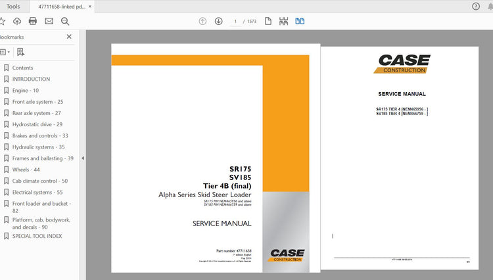Open the bookmark options dropdown

point(5,52)
